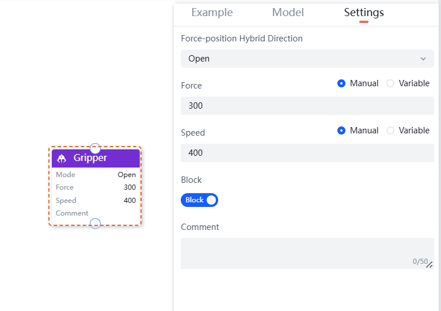This screenshot has width=441, height=311.
Task: Select Variable radio for Speed
Action: (390, 130)
